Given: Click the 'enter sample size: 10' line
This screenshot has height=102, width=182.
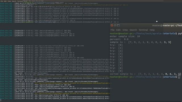Looking at the screenshot, I should point(125,37).
